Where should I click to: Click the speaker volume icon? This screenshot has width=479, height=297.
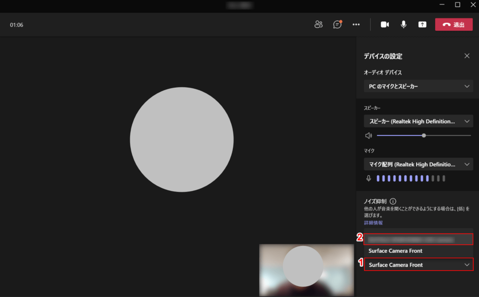368,136
